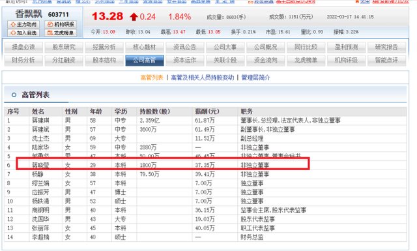Select the name 陆家华 in row 4

click(x=40, y=147)
